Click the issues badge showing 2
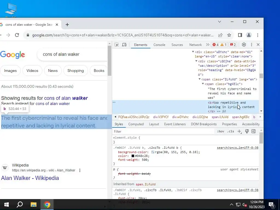280x210 pixels. coord(233,45)
